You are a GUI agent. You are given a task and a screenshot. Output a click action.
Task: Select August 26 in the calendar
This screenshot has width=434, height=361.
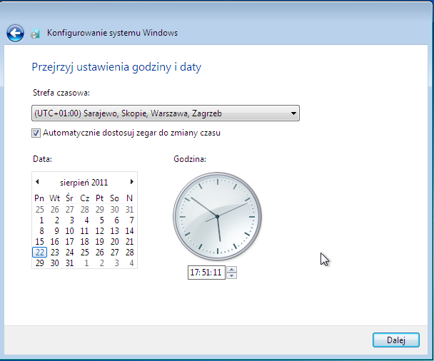(x=99, y=253)
